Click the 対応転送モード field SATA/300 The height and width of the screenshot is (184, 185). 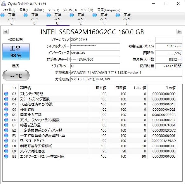tap(95, 59)
